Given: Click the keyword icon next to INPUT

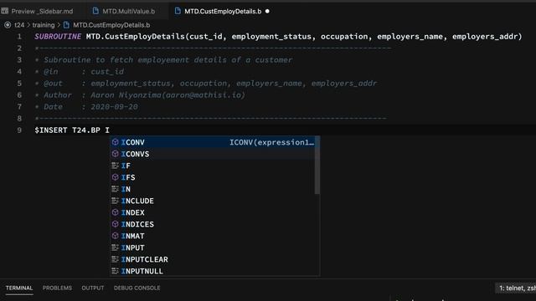Looking at the screenshot, I should 116,247.
